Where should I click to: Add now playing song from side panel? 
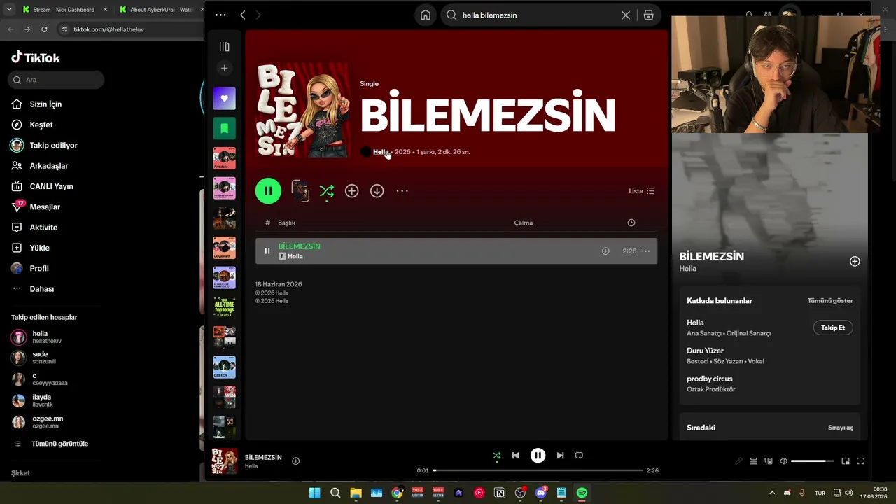855,261
